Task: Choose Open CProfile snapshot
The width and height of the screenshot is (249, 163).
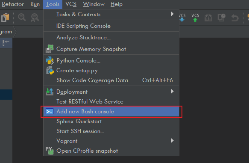Action: pos(111,151)
